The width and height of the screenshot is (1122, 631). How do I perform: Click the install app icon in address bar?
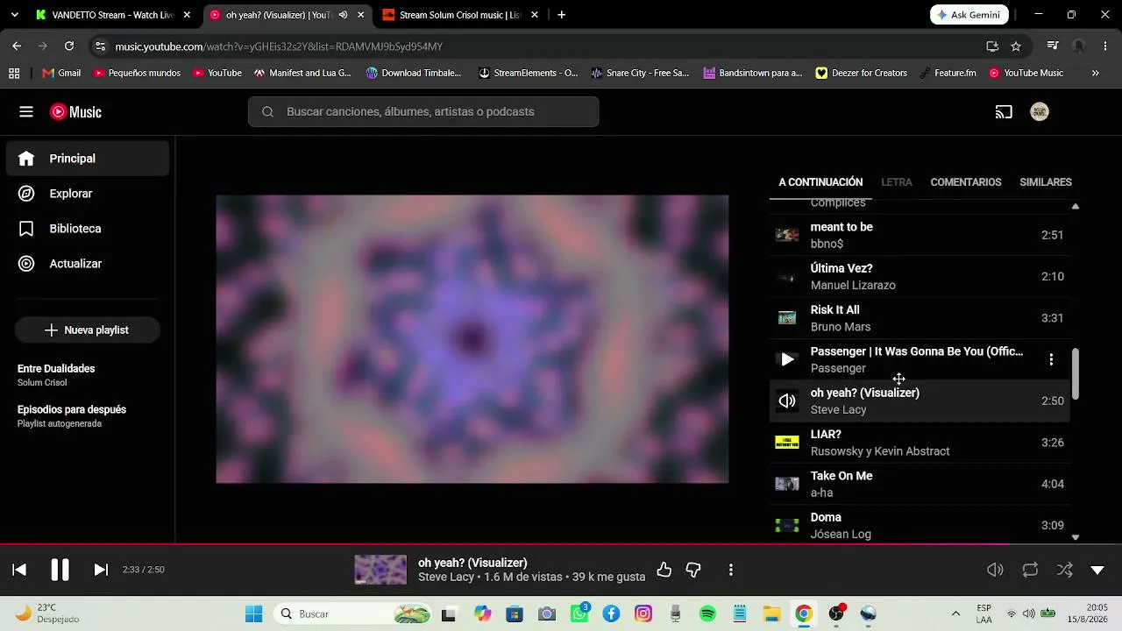tap(992, 46)
